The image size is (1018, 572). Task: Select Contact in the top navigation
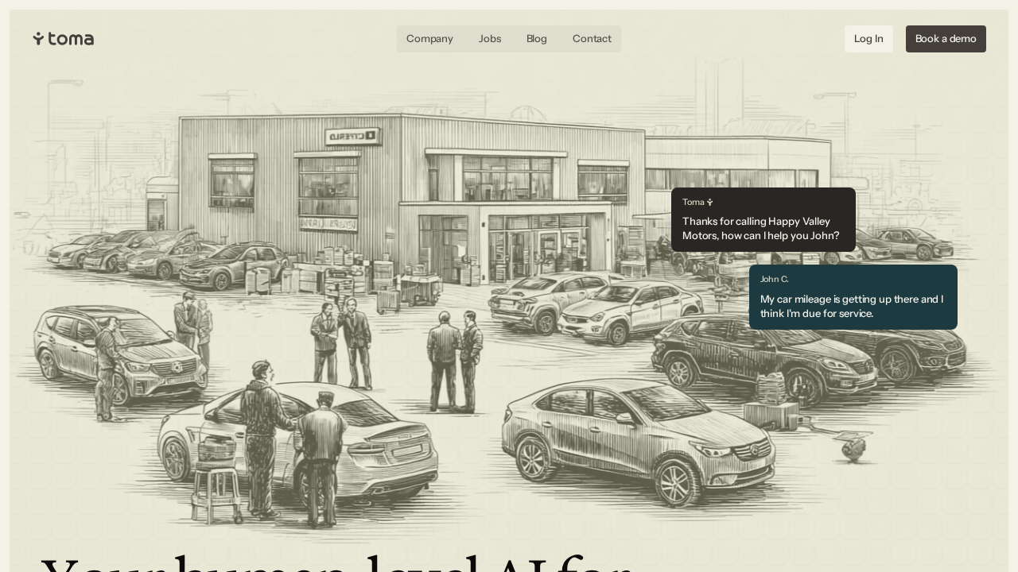coord(592,39)
